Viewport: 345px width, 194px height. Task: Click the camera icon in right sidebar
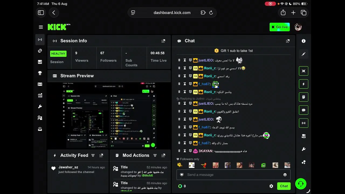pos(303,136)
